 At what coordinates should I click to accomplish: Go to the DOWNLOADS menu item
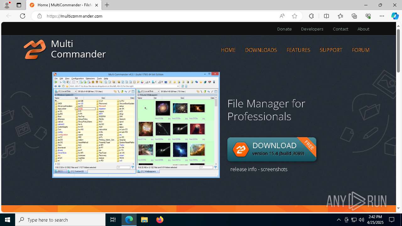click(x=261, y=50)
